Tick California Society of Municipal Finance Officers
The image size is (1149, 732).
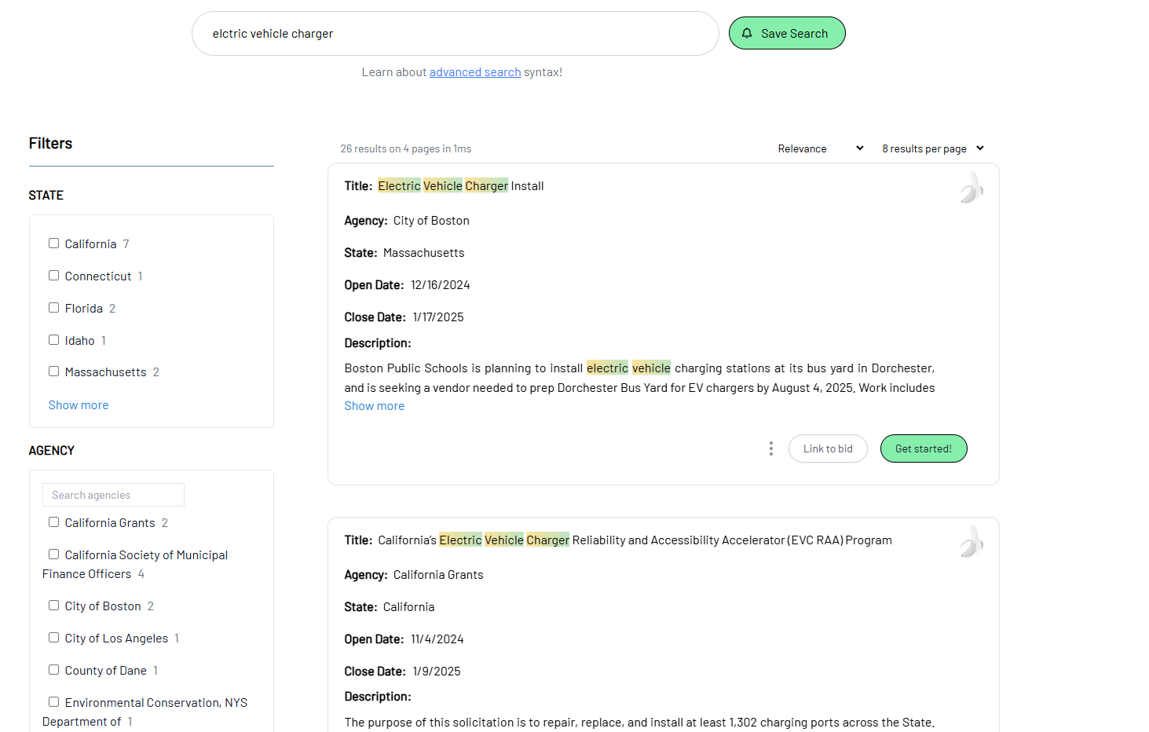(53, 554)
